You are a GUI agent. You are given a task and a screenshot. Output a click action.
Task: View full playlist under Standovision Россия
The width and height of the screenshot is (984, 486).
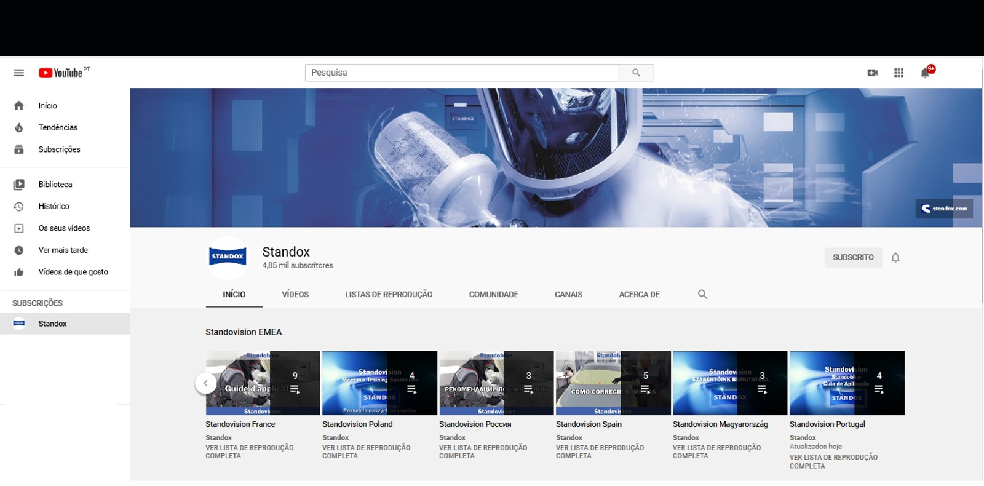(483, 452)
